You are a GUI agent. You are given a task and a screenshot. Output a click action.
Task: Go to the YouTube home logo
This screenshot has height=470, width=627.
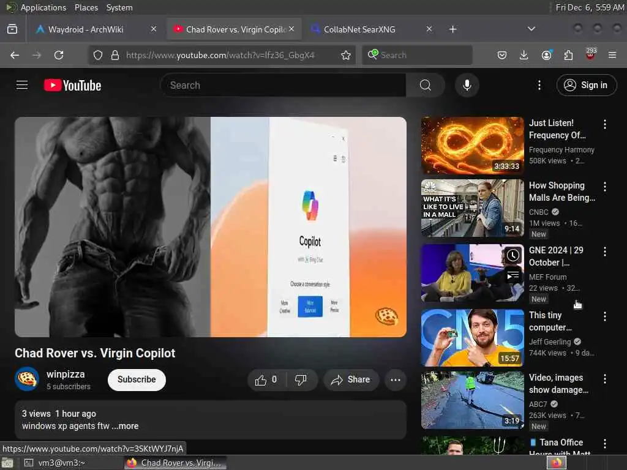(72, 85)
